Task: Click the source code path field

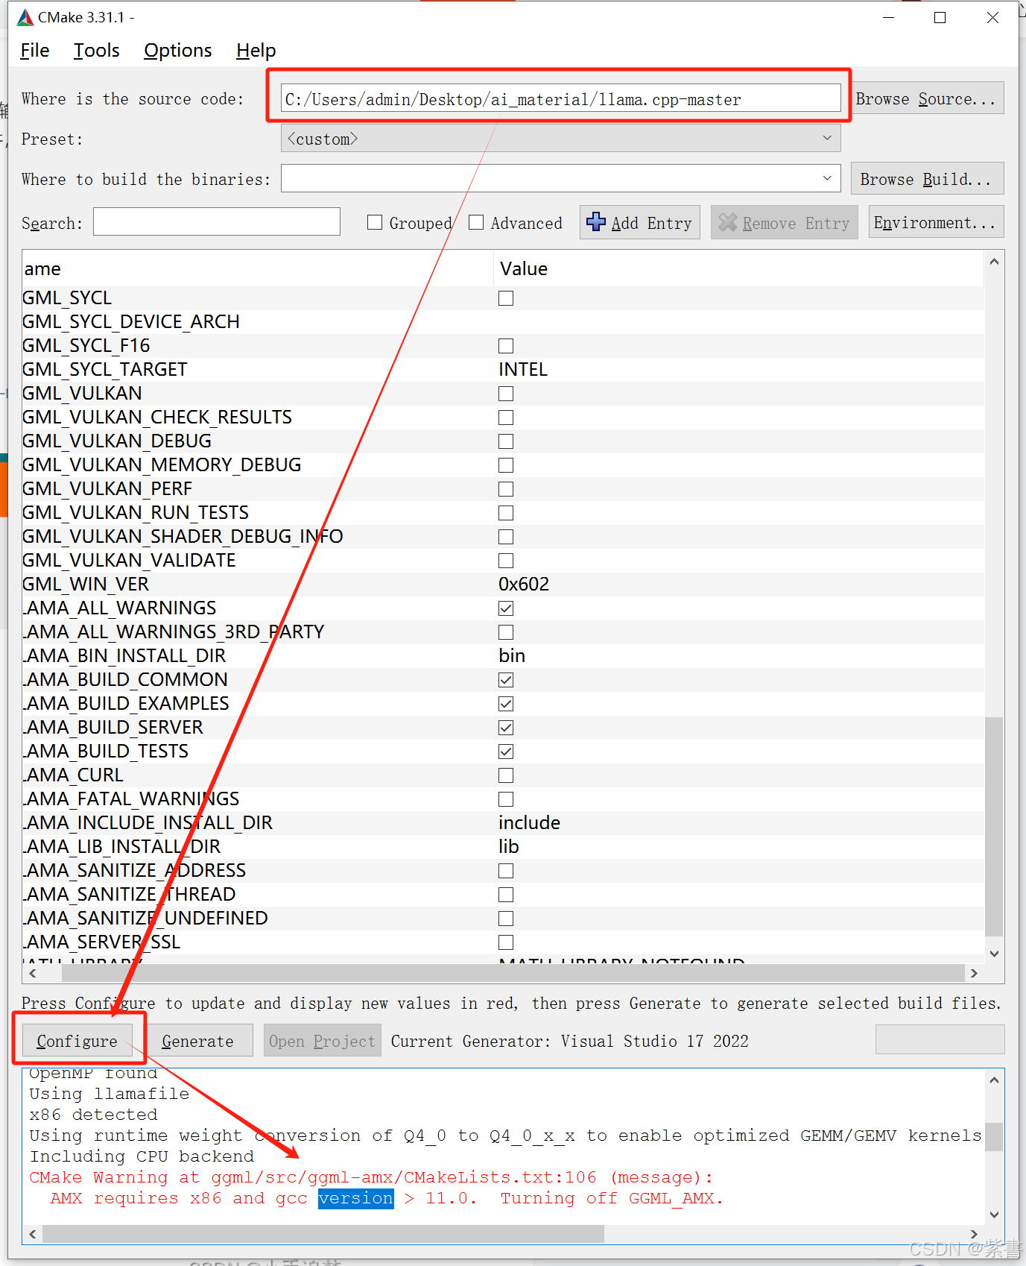Action: (x=560, y=98)
